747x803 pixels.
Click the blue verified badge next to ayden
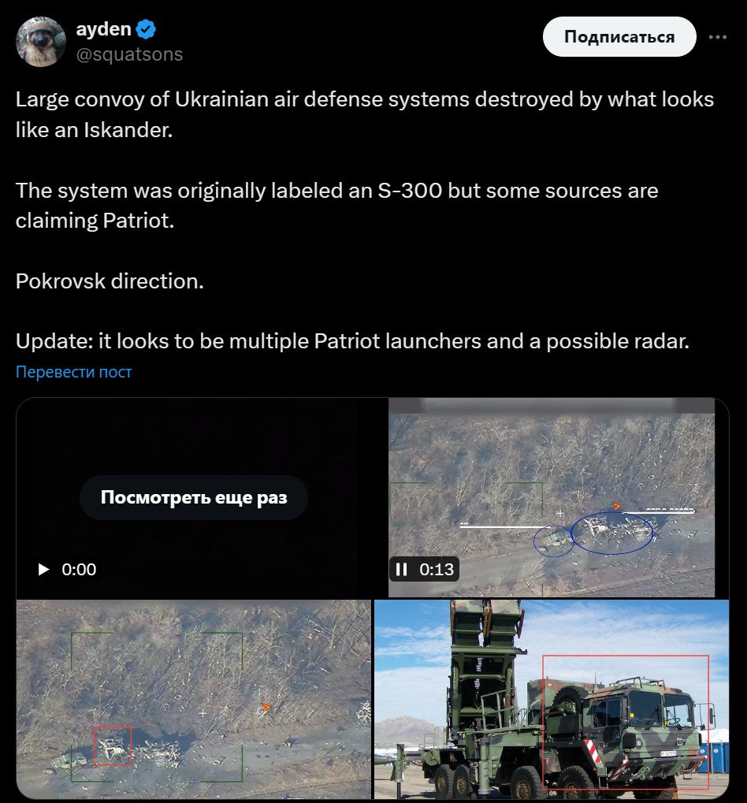click(147, 29)
